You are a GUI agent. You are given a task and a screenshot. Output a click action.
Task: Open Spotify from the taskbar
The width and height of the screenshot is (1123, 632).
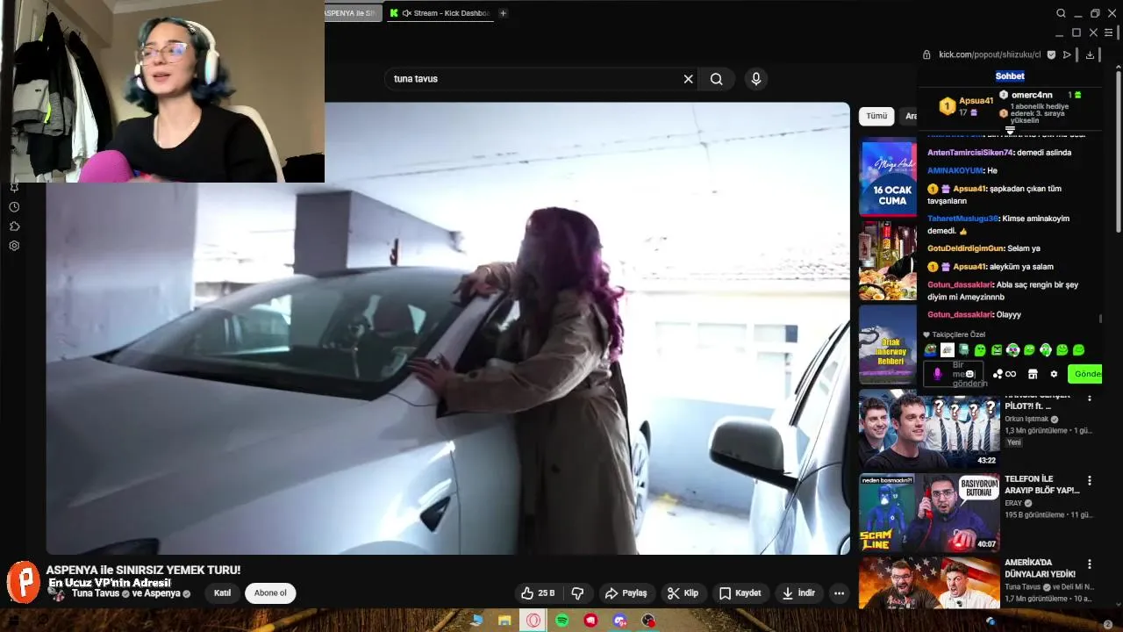click(561, 621)
